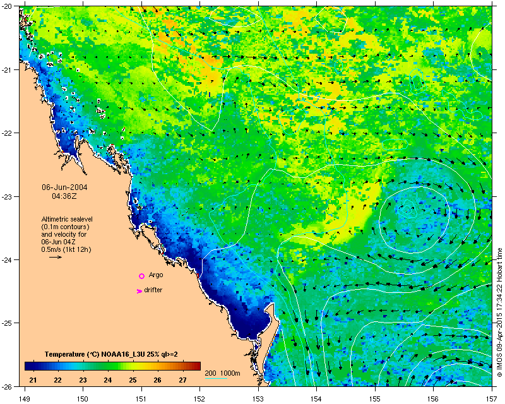
Task: Click colorbar tick label 24
Action: [108, 380]
